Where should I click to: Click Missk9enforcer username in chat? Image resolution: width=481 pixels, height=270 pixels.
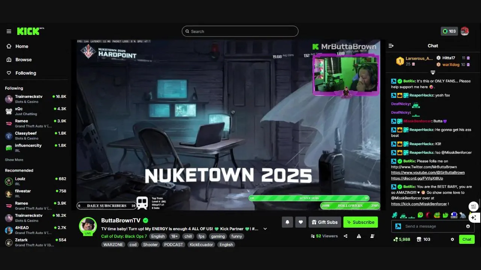[x=417, y=121]
